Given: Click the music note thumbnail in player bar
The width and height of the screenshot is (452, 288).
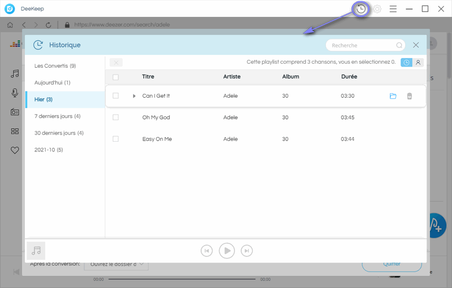Looking at the screenshot, I should pyautogui.click(x=36, y=251).
